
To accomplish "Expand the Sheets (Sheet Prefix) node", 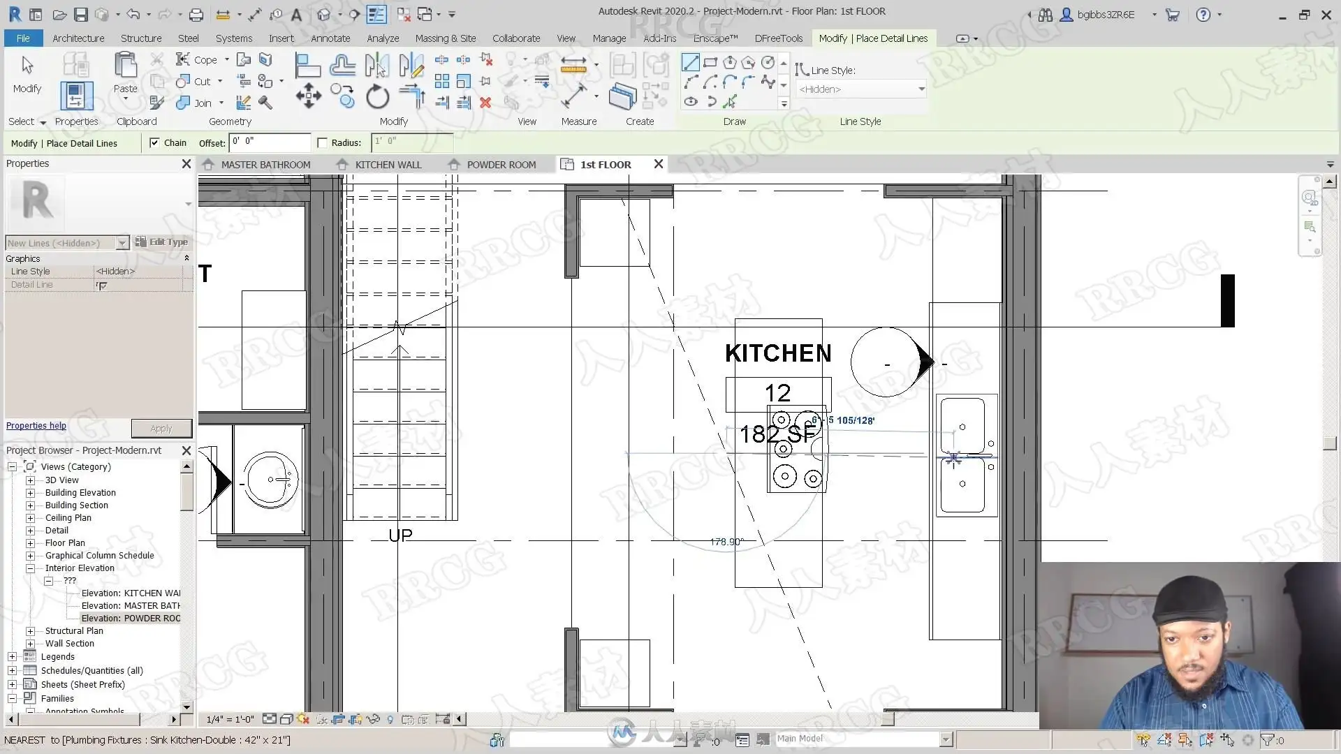I will [12, 685].
